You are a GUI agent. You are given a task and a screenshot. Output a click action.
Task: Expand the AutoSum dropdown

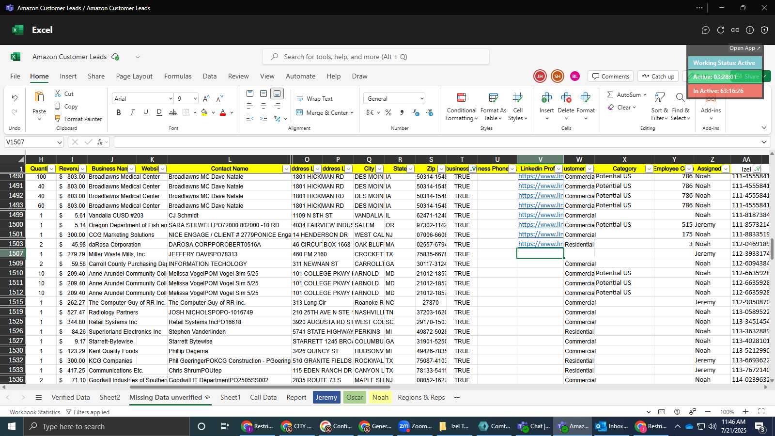click(x=645, y=94)
